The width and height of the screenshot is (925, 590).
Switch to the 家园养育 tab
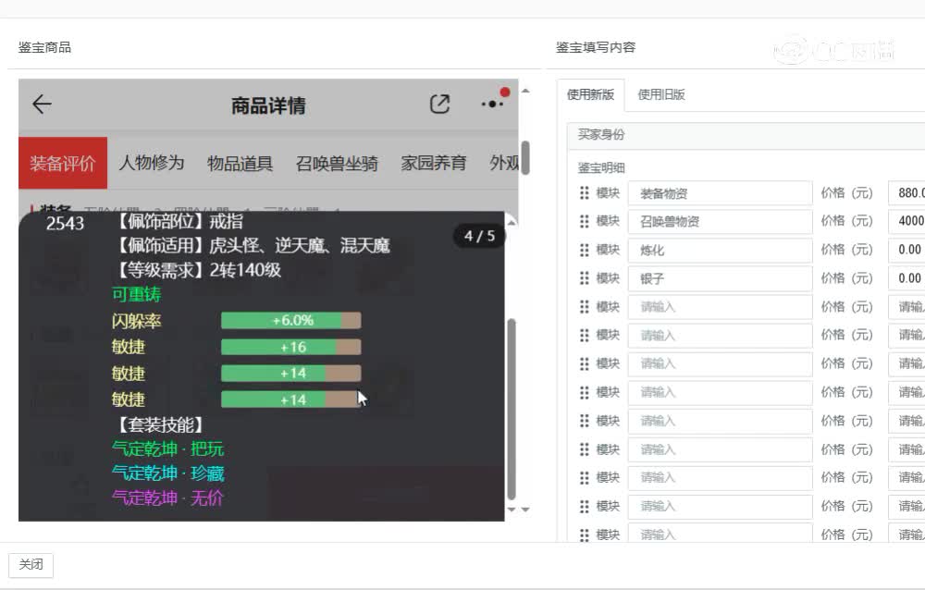[436, 163]
